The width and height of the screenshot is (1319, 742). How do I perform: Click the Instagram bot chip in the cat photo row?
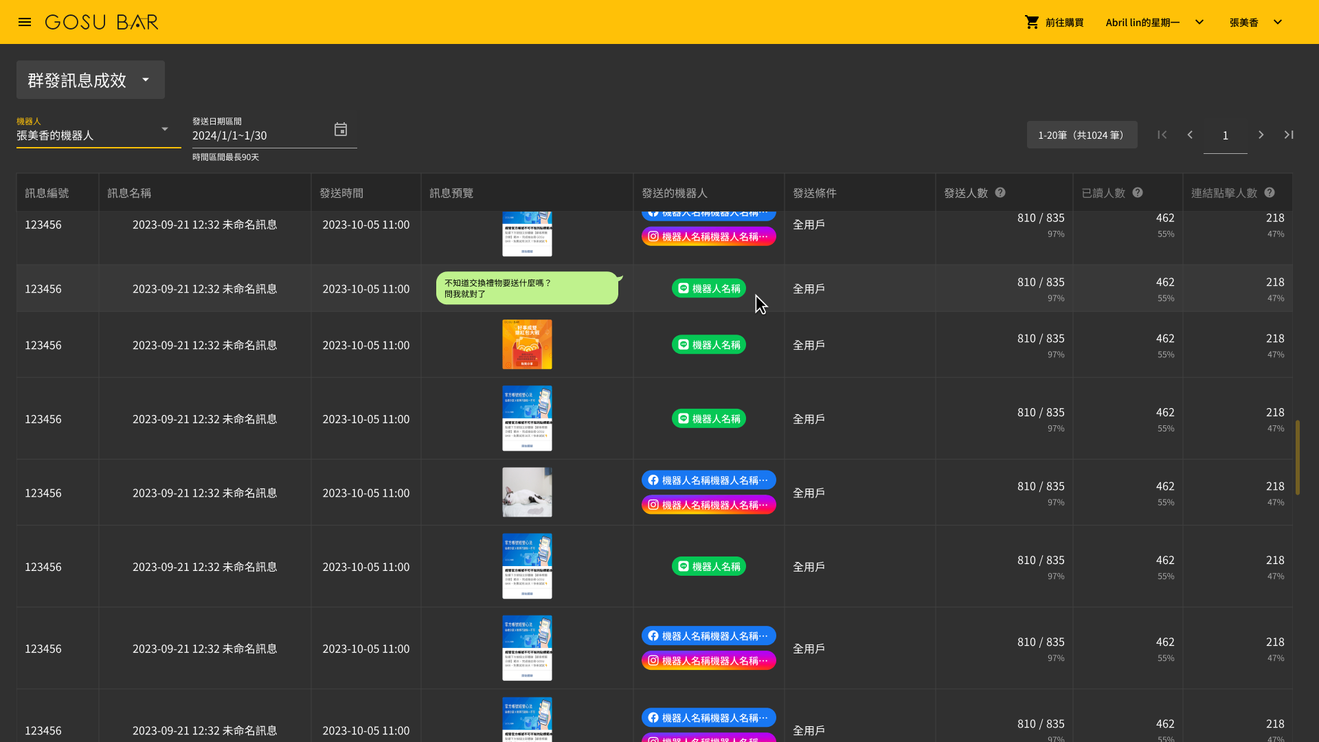[x=709, y=505]
